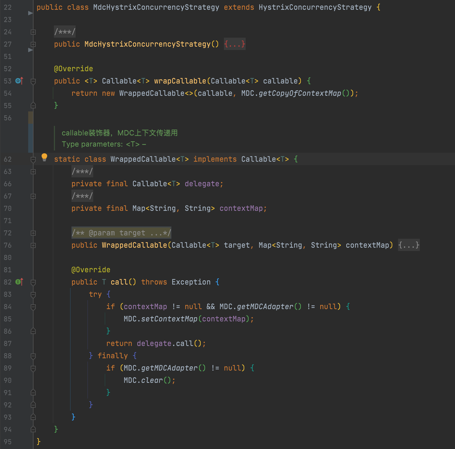Expand folded comment on line 67
Screen dimensions: 455x449
[x=33, y=196]
